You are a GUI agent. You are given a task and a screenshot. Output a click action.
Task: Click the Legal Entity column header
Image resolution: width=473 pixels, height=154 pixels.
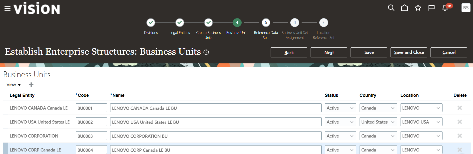[22, 95]
